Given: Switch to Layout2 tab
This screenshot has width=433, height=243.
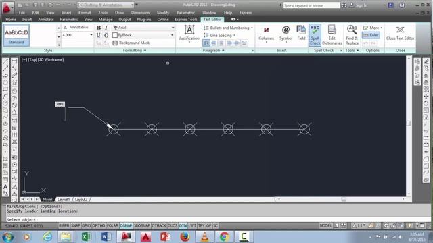Looking at the screenshot, I should pos(81,200).
